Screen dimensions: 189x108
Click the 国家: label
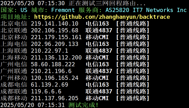9,10
